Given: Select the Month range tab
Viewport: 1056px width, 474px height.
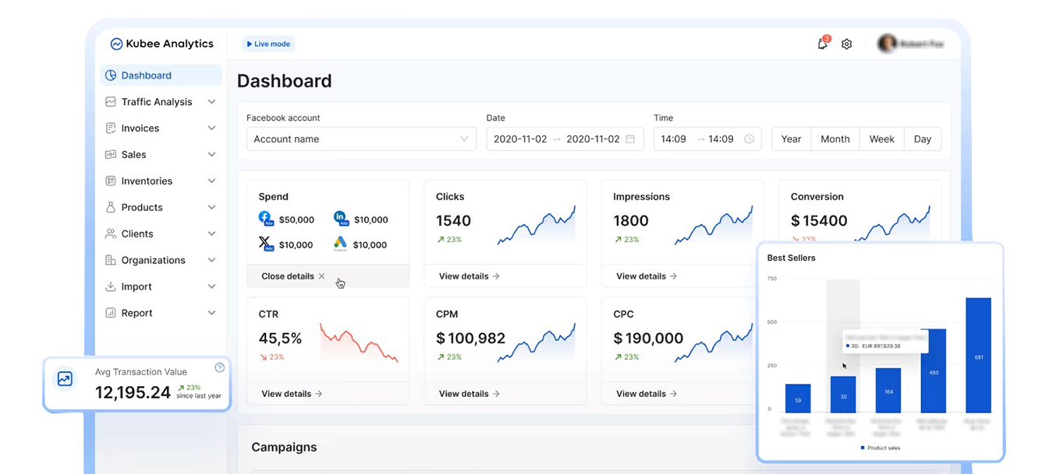Looking at the screenshot, I should coord(835,139).
